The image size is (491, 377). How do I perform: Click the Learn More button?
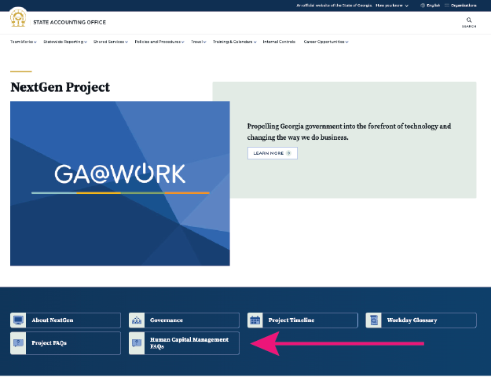pyautogui.click(x=273, y=153)
